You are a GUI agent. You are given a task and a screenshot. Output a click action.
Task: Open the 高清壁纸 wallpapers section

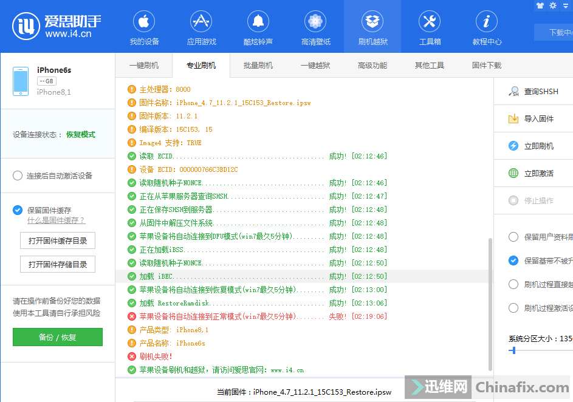(x=315, y=28)
